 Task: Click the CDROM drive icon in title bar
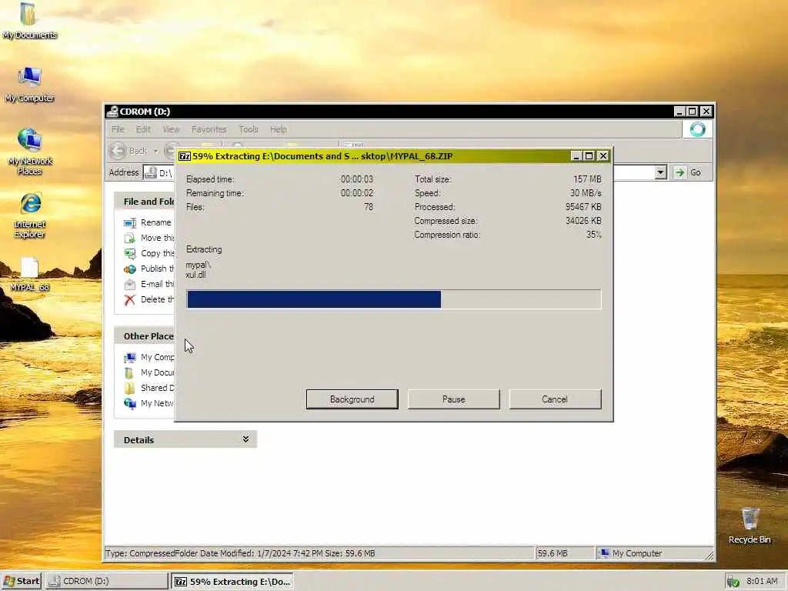[x=112, y=111]
